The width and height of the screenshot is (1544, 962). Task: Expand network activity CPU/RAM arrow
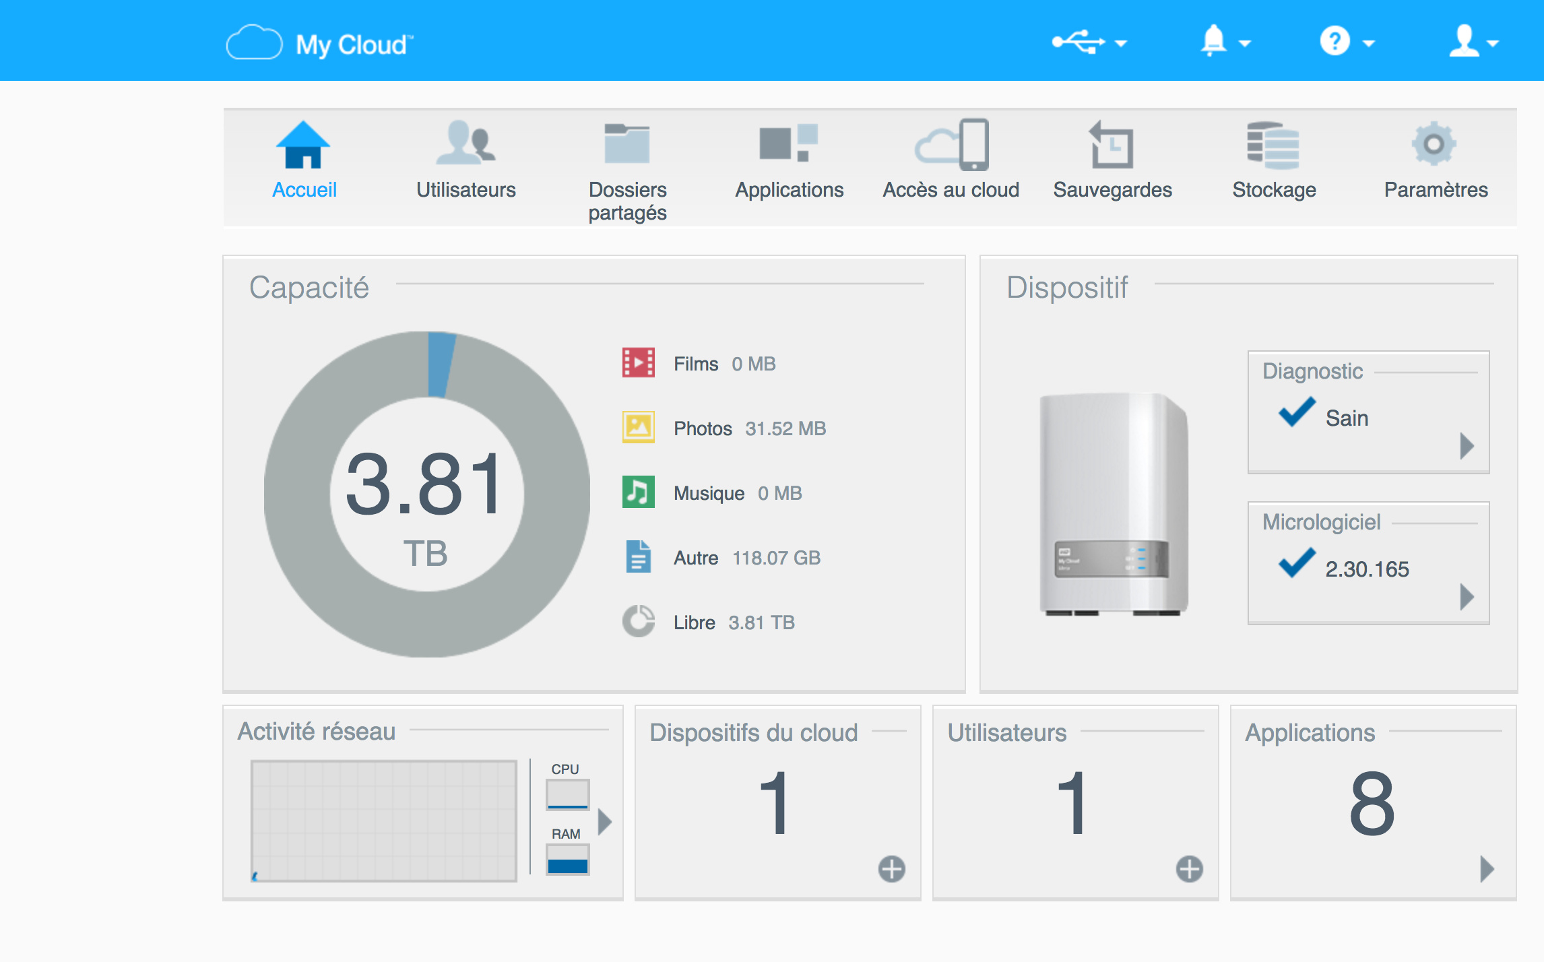coord(604,821)
